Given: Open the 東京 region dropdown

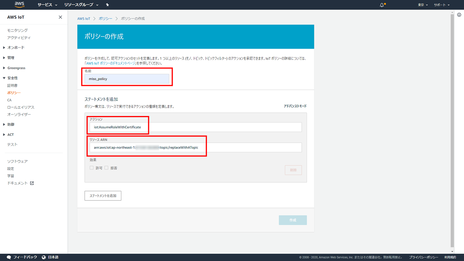Looking at the screenshot, I should [423, 5].
